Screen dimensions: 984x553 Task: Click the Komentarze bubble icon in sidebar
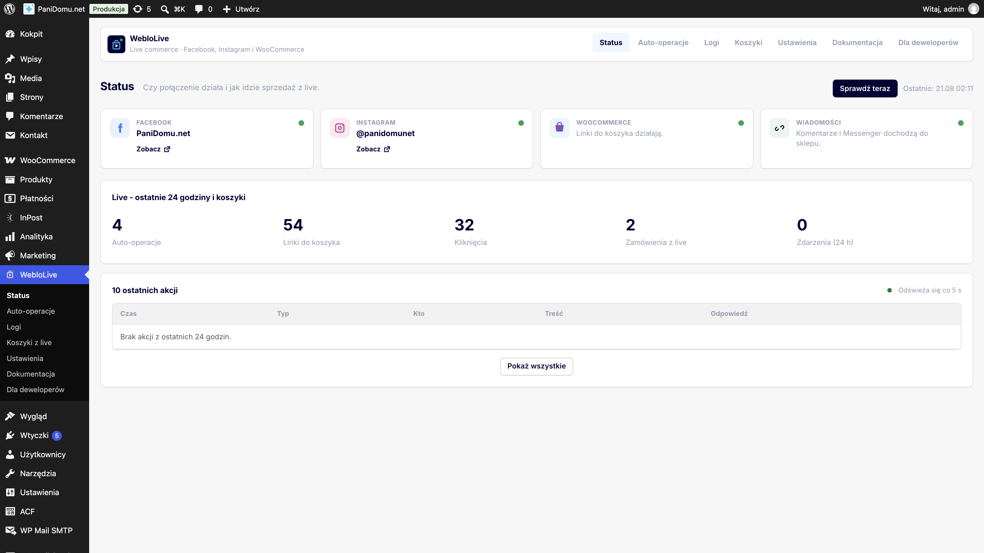click(10, 116)
